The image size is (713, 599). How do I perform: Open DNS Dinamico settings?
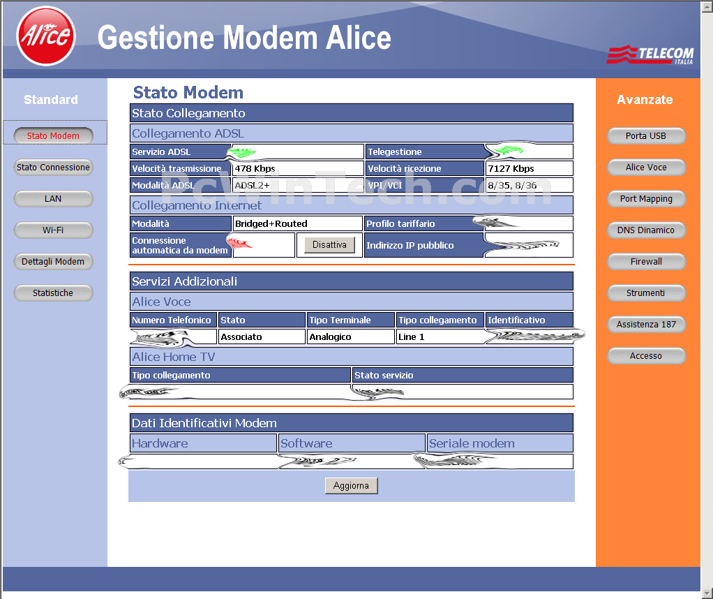tap(646, 230)
